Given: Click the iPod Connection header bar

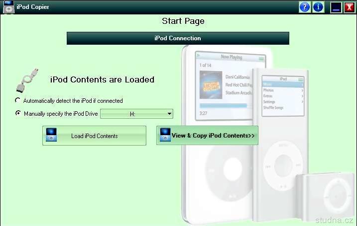Looking at the screenshot, I should (178, 38).
